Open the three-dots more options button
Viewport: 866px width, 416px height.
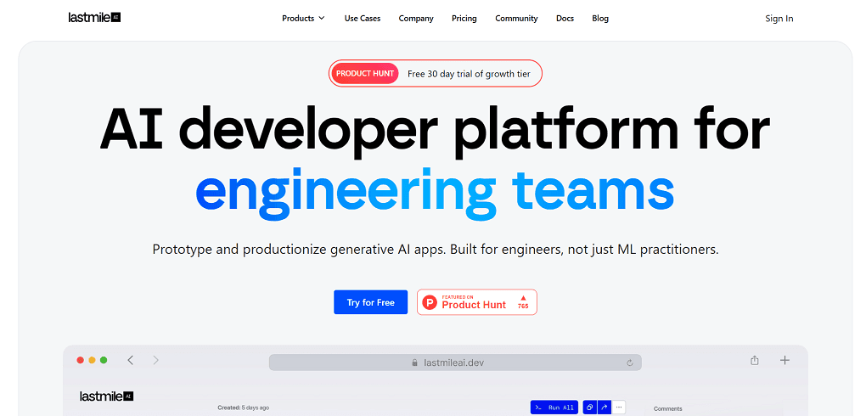(619, 408)
